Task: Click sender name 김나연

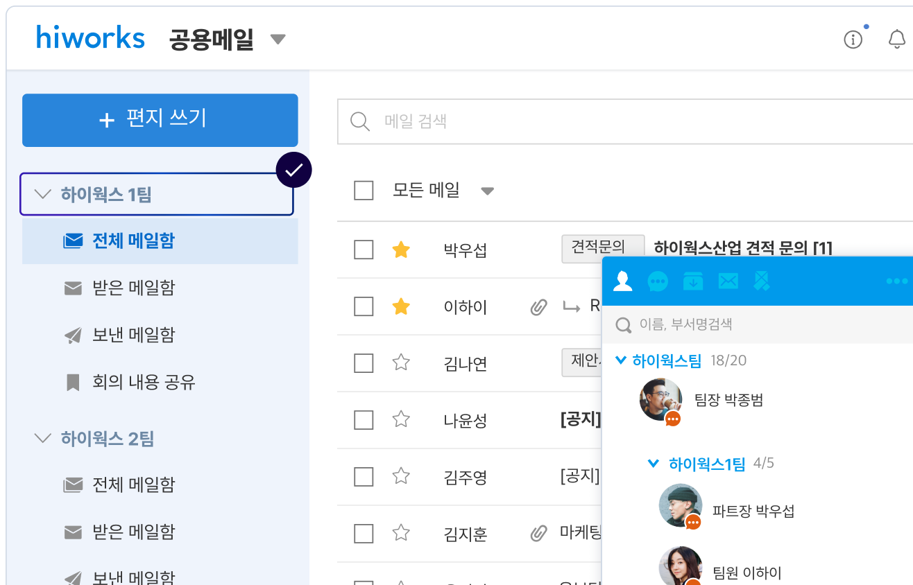Action: pyautogui.click(x=466, y=363)
